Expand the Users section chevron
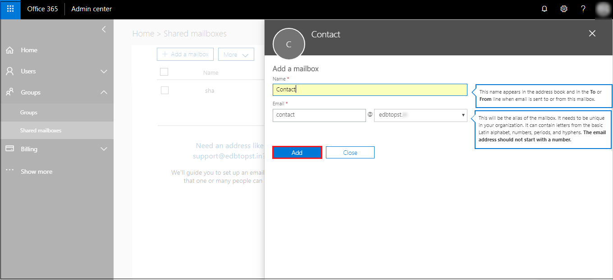Screen dimensions: 613x280 click(104, 72)
